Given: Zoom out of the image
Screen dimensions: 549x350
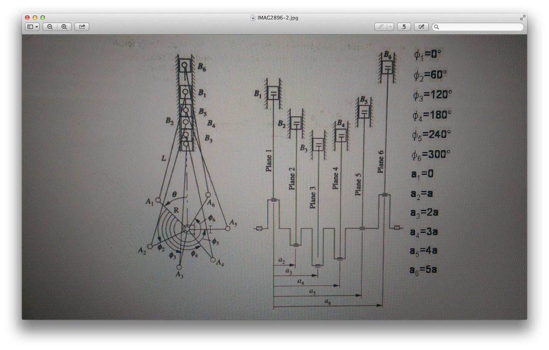Looking at the screenshot, I should [x=50, y=27].
